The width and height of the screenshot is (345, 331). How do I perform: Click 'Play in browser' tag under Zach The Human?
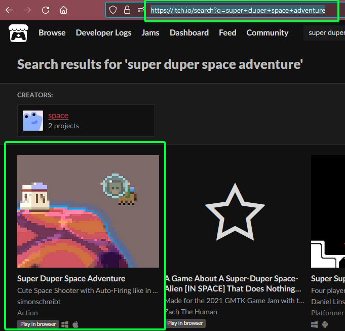pos(185,323)
